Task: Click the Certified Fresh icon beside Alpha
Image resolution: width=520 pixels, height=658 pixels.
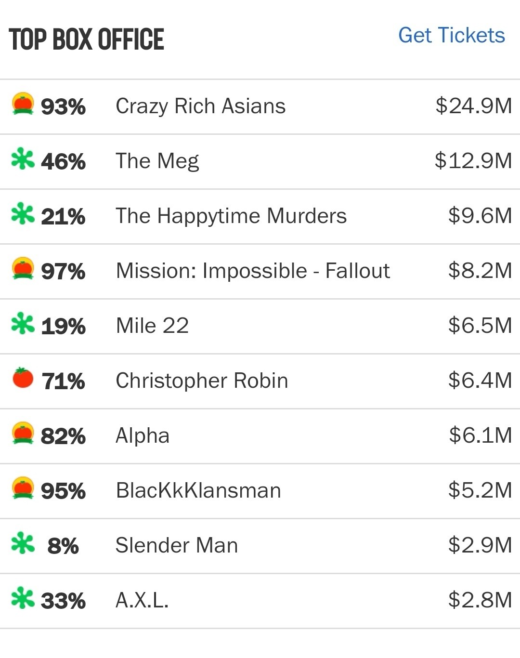Action: click(x=23, y=434)
